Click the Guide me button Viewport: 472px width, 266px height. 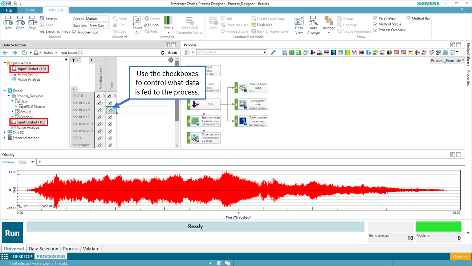pyautogui.click(x=461, y=257)
